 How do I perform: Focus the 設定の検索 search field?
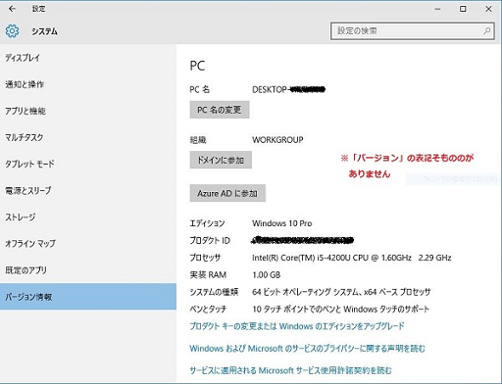coord(412,31)
